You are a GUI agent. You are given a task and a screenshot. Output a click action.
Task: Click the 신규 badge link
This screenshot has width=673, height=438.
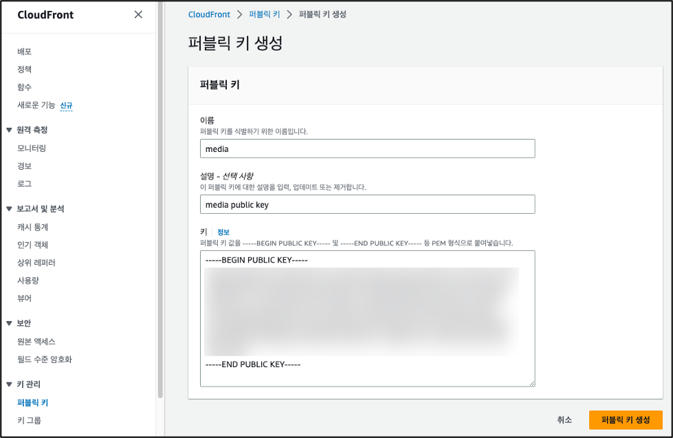[66, 106]
